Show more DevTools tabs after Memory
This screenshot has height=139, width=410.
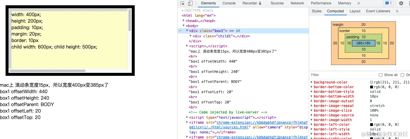point(359,3)
